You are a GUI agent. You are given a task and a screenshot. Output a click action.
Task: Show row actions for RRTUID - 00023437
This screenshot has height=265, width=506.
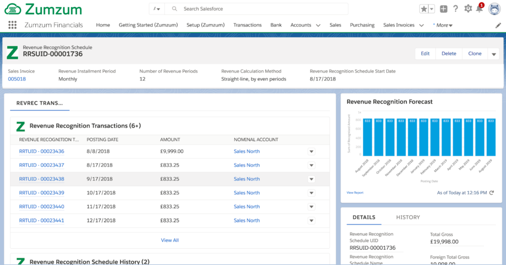pos(311,166)
